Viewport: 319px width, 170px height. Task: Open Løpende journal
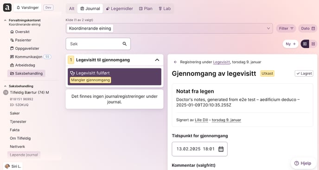24,155
